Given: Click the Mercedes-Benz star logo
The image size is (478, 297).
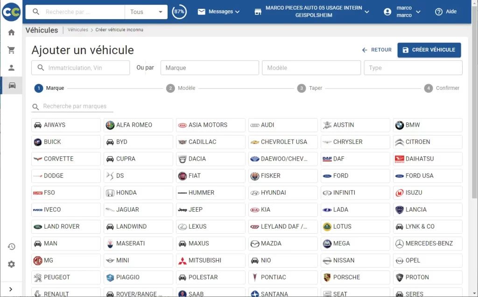Looking at the screenshot, I should pos(400,243).
